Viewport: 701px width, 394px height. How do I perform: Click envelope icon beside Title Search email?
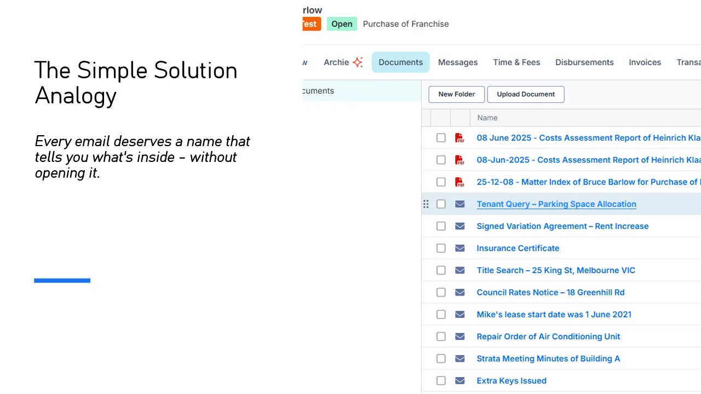pyautogui.click(x=460, y=270)
